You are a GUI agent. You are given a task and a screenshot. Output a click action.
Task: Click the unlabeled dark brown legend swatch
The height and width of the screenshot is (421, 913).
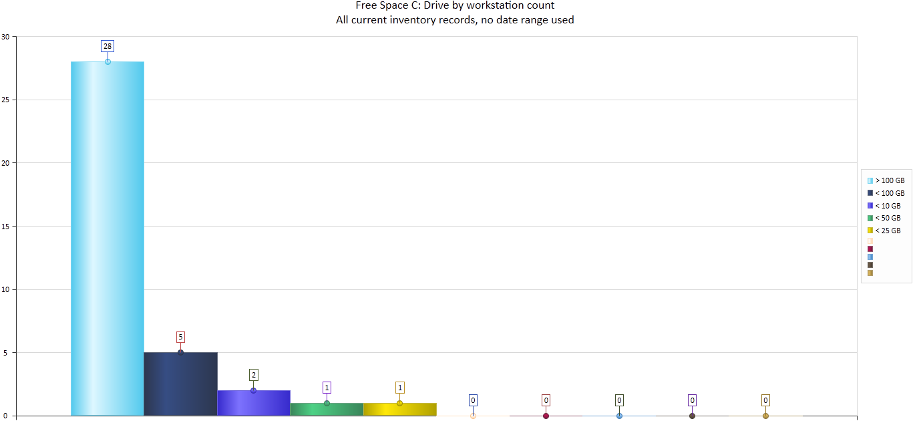coord(870,265)
